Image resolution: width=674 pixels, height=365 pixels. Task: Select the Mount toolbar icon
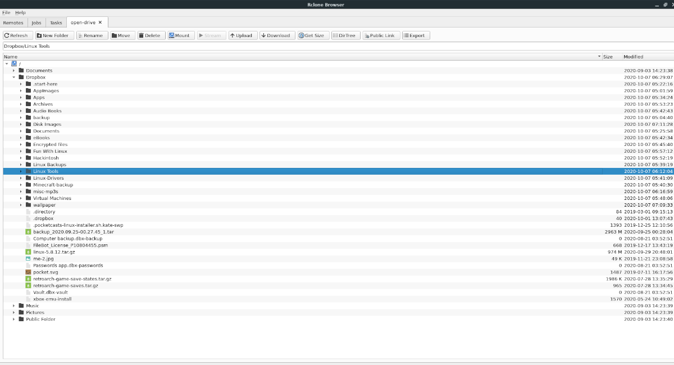[x=181, y=35]
